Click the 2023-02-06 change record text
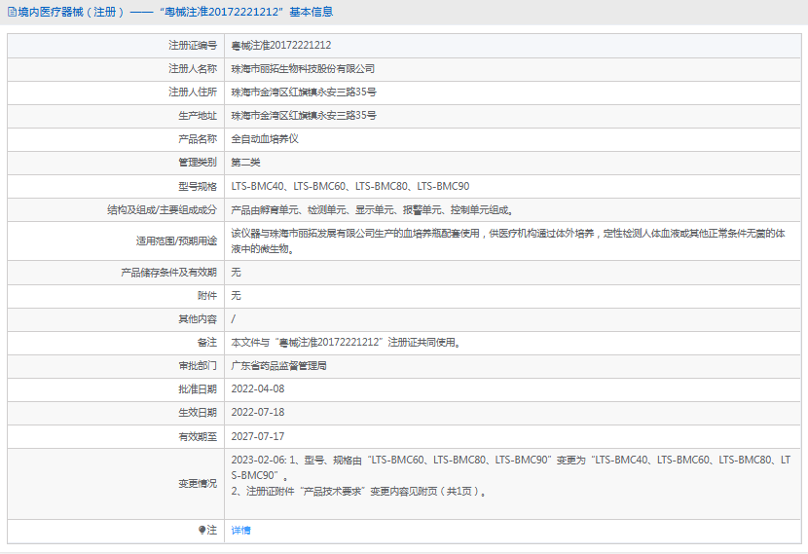The image size is (808, 554). (511, 475)
